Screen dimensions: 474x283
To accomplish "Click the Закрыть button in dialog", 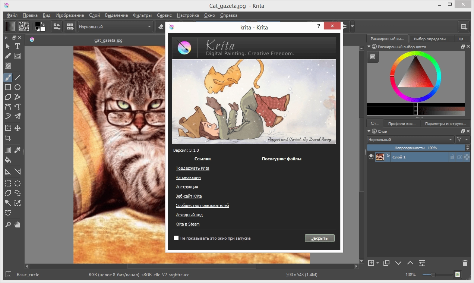I will (319, 238).
